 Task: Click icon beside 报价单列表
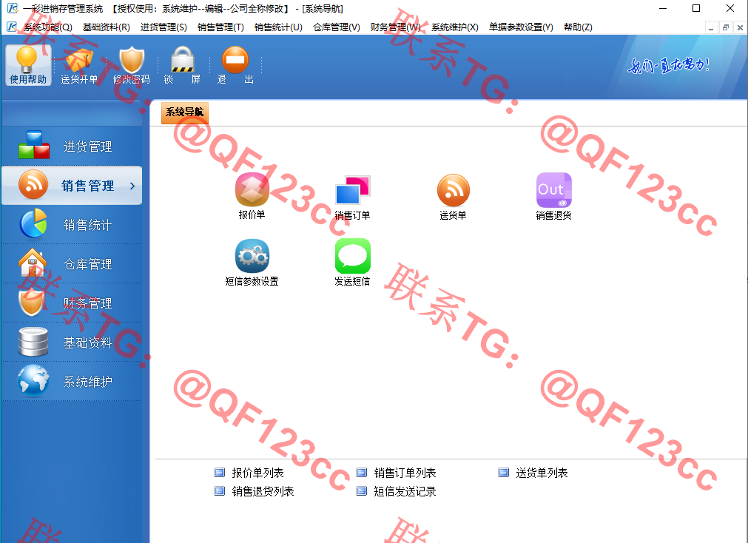tap(220, 473)
